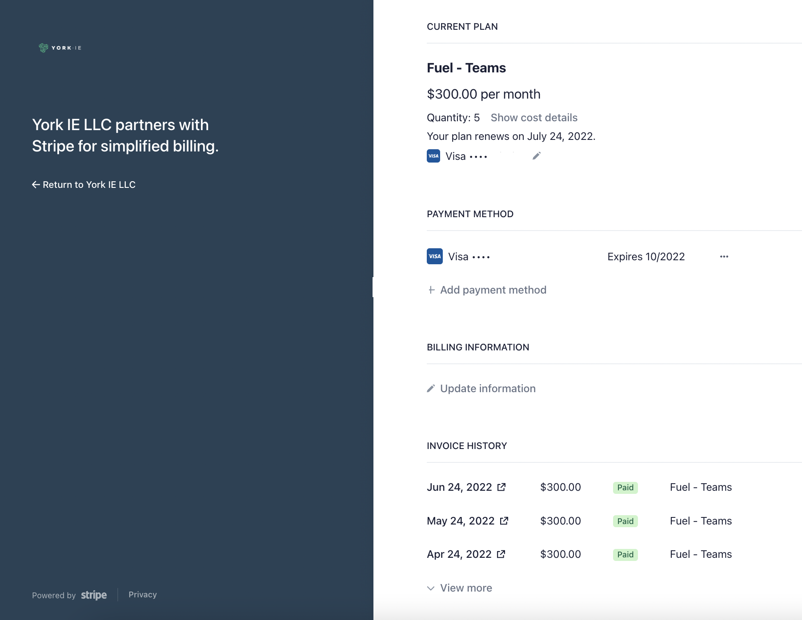
Task: Click Add payment method
Action: click(487, 290)
